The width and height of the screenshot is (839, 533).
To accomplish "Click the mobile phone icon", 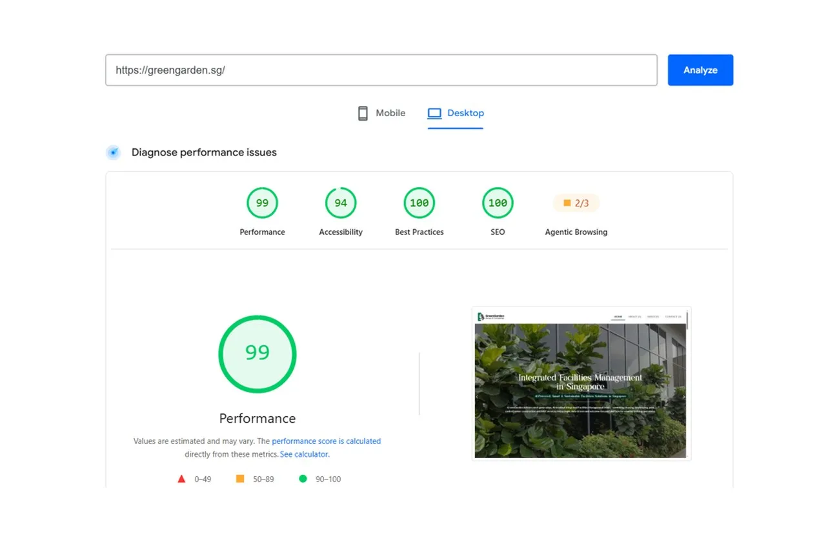I will click(x=363, y=114).
